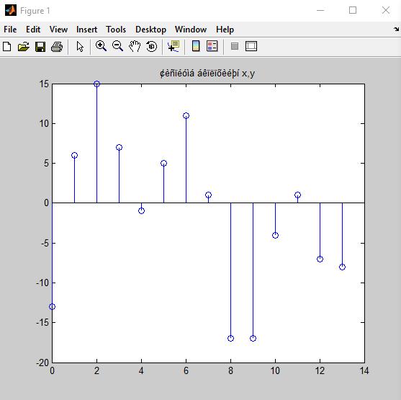Activate the Data Cursor tool

pyautogui.click(x=174, y=46)
